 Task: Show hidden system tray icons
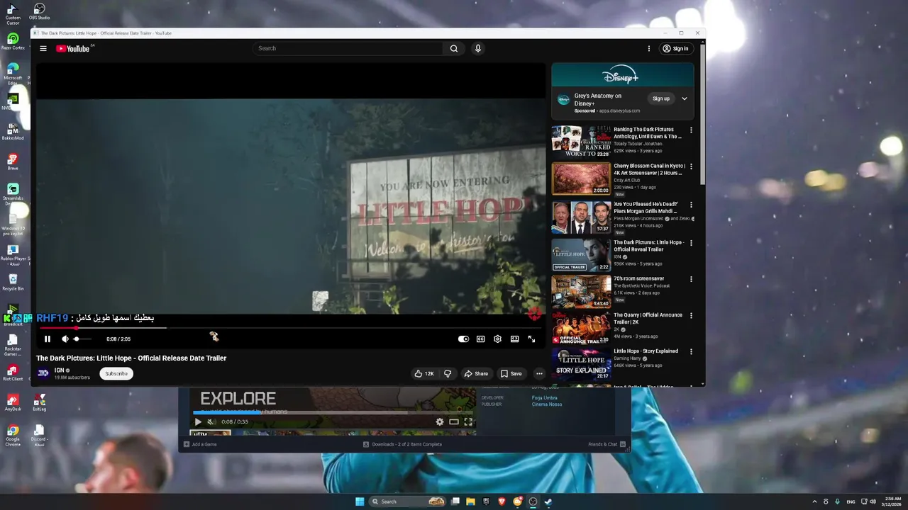pyautogui.click(x=814, y=501)
